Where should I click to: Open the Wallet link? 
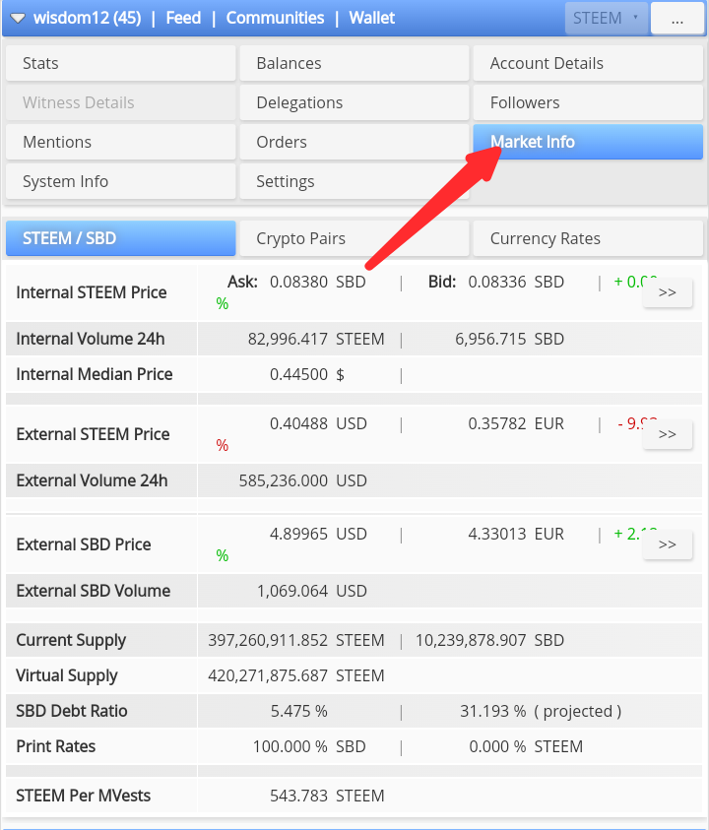click(x=371, y=18)
